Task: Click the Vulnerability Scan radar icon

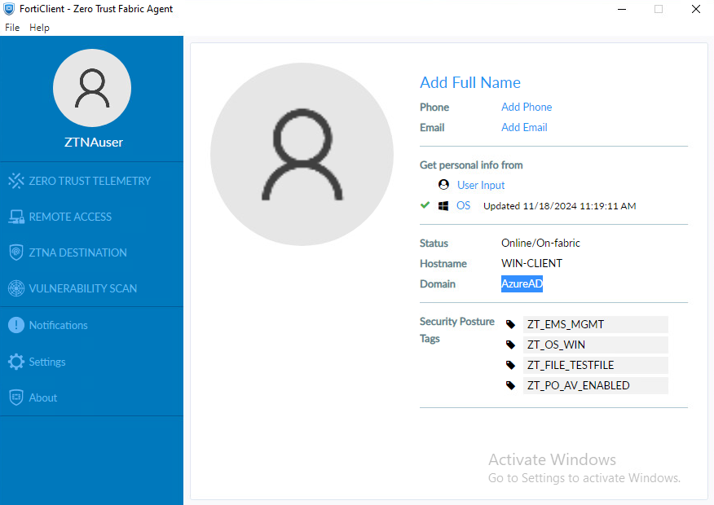Action: [16, 288]
